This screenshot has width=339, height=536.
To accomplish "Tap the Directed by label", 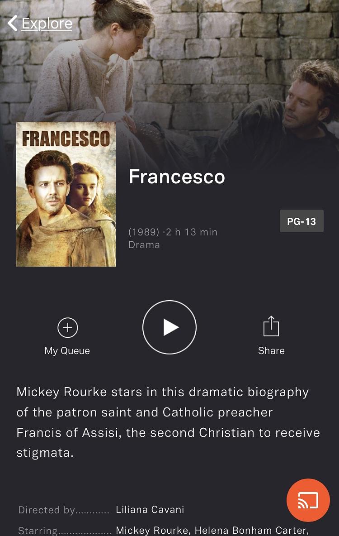I will point(47,510).
